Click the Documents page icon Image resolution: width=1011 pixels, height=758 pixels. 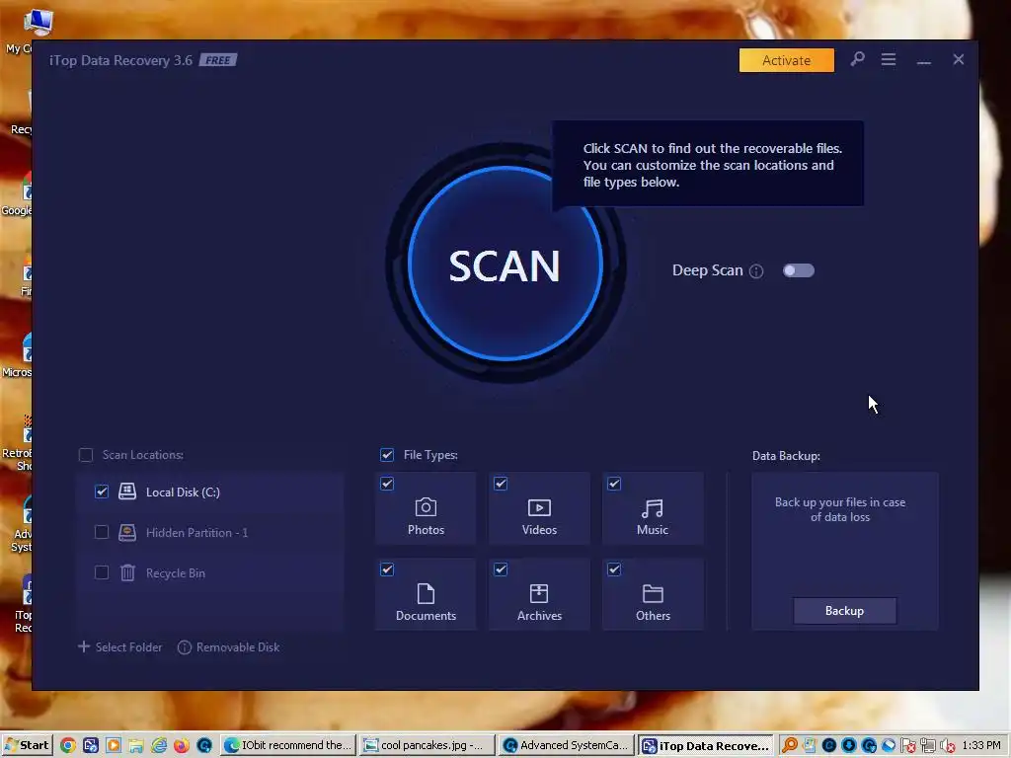[x=426, y=593]
